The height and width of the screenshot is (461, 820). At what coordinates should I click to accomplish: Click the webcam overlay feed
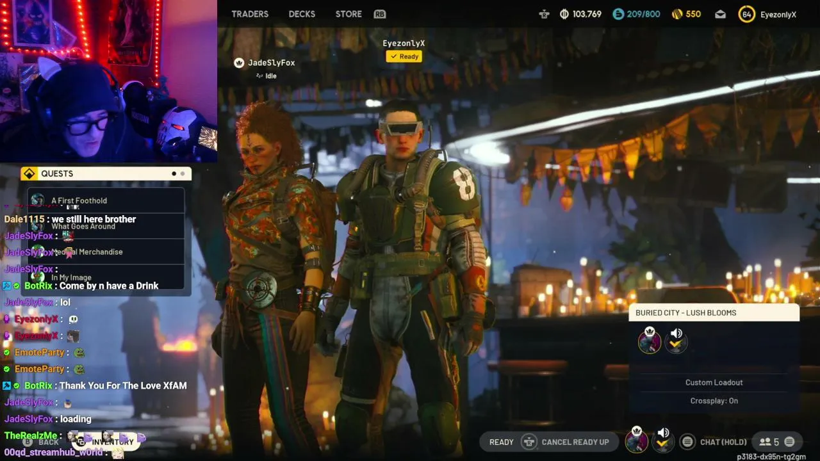[x=108, y=81]
